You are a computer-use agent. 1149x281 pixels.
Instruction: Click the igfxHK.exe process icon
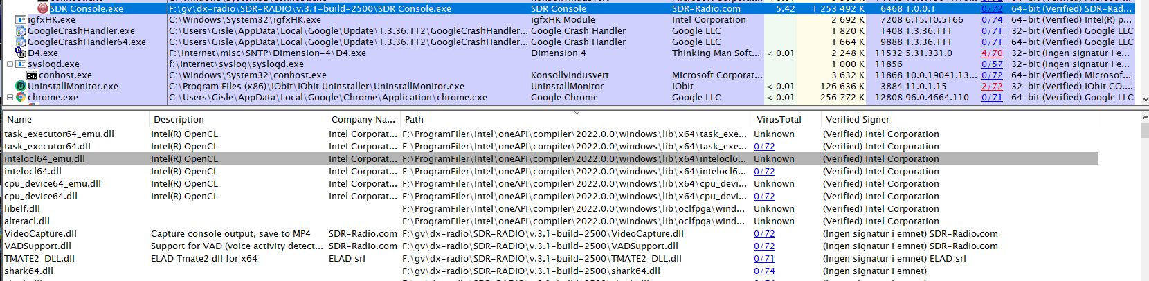pos(21,20)
